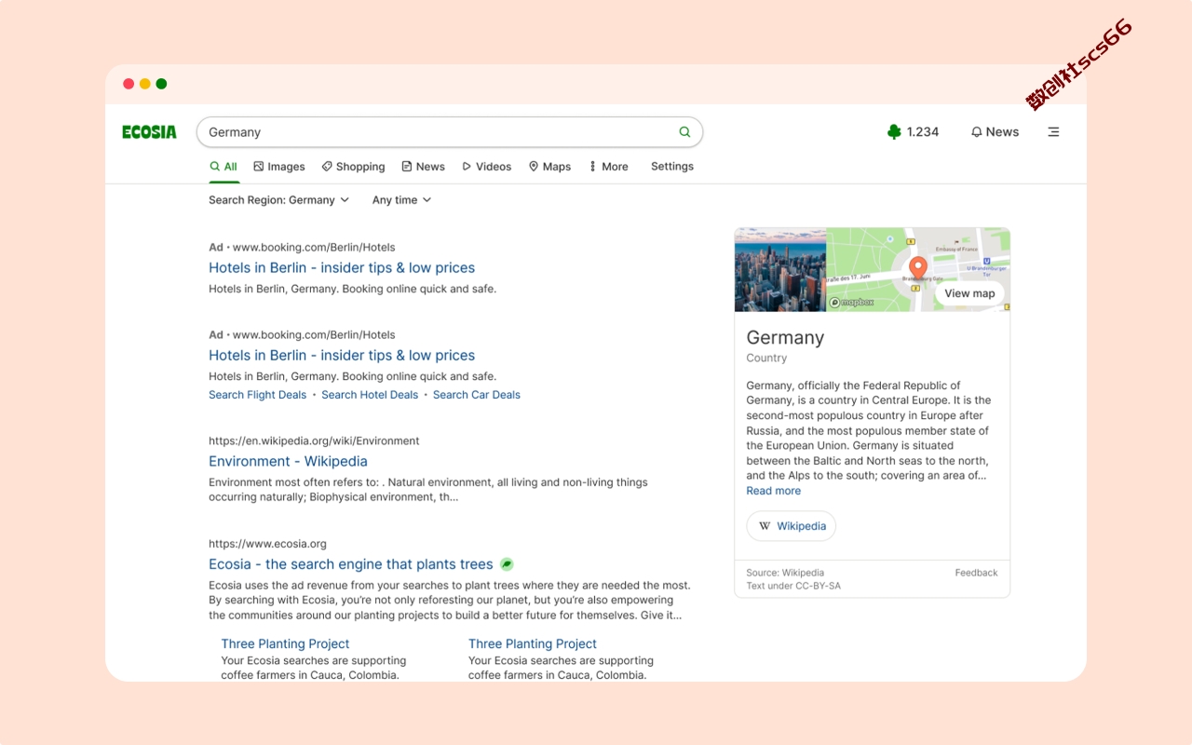Viewport: 1192px width, 745px height.
Task: Open the Wikipedia button in Germany panel
Action: [x=792, y=526]
